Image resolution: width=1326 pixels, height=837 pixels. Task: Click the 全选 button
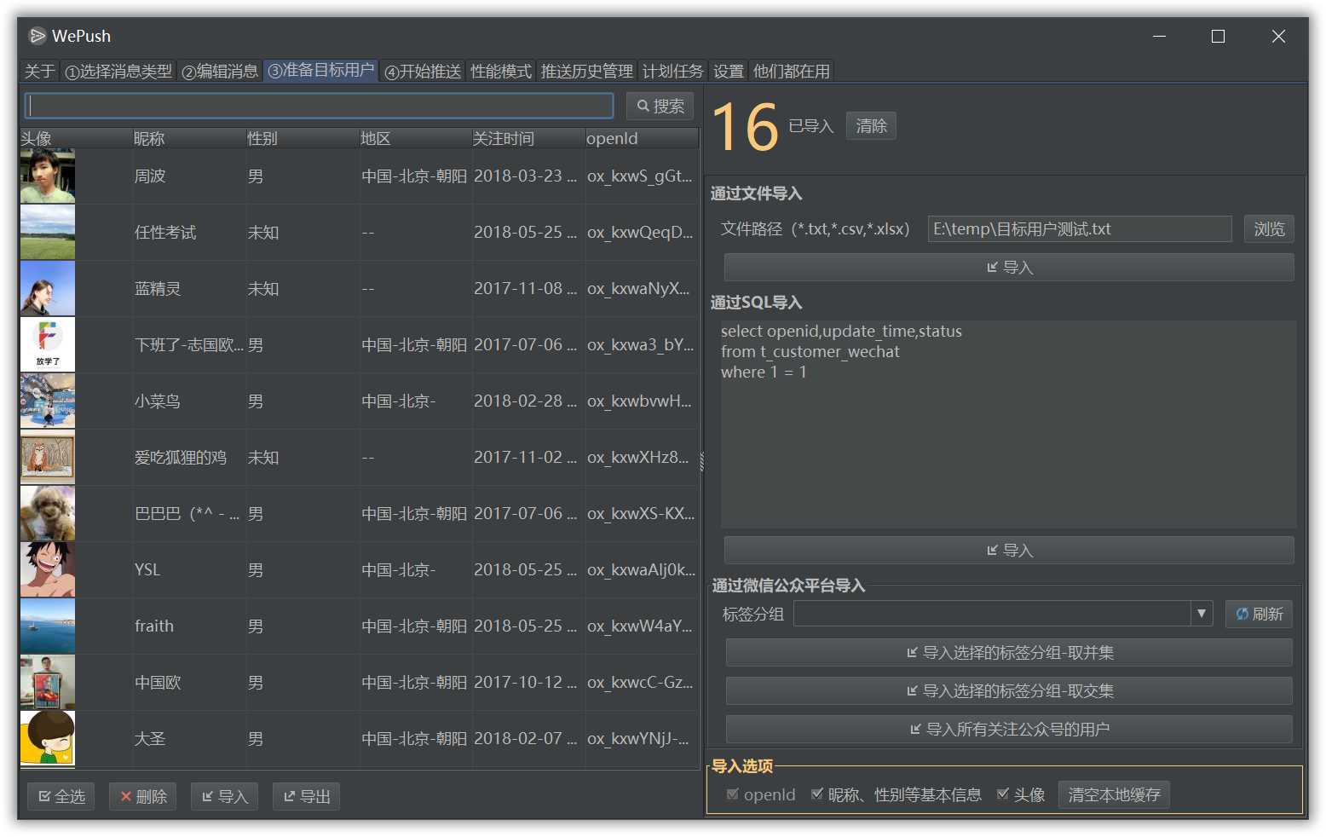[61, 796]
